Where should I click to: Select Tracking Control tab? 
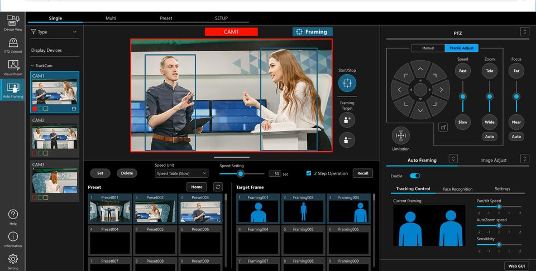click(413, 188)
